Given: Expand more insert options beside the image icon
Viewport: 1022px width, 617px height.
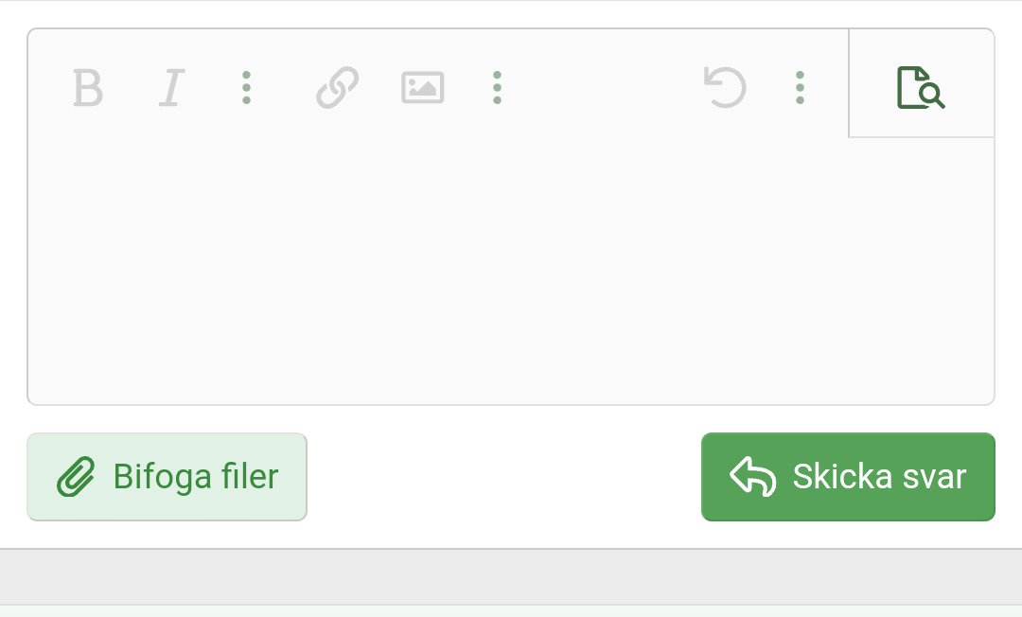Looking at the screenshot, I should [x=498, y=87].
